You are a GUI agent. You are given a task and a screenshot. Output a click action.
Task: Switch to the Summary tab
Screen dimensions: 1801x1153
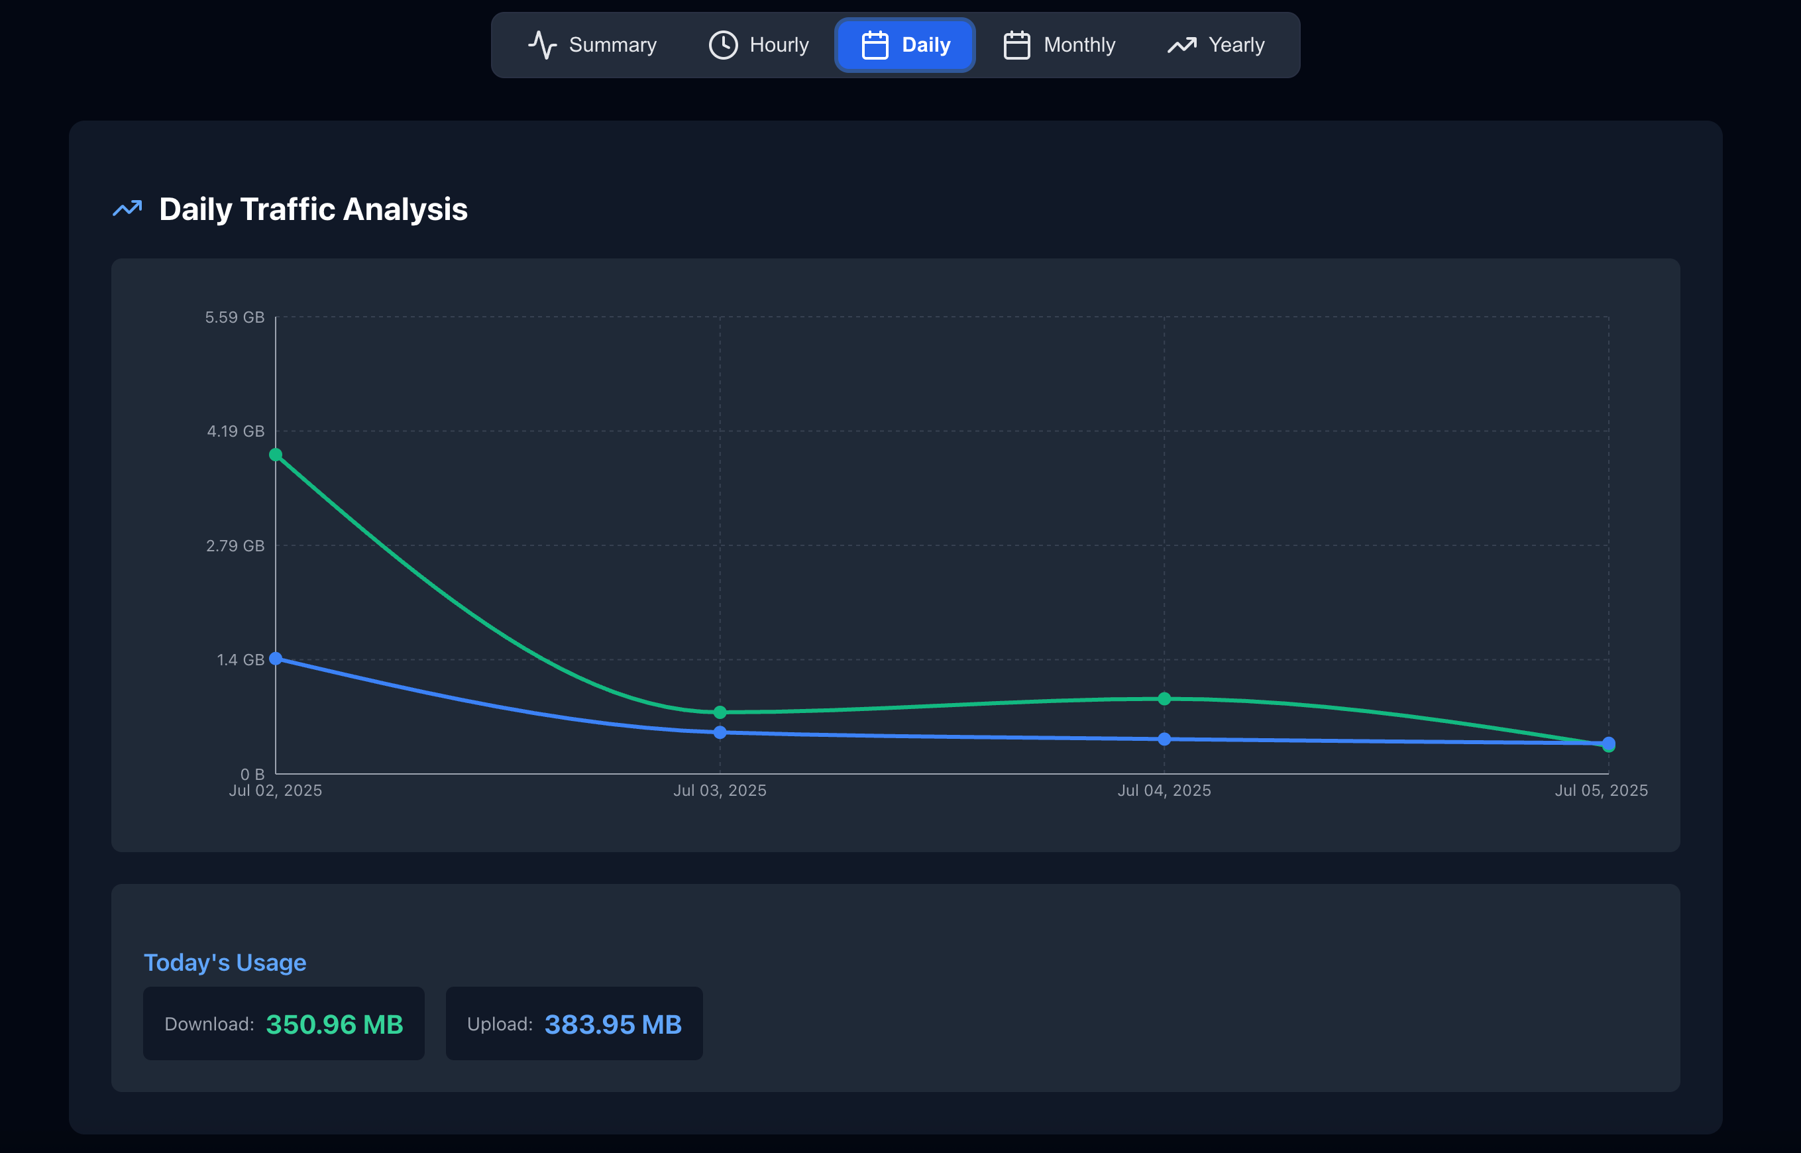tap(612, 45)
